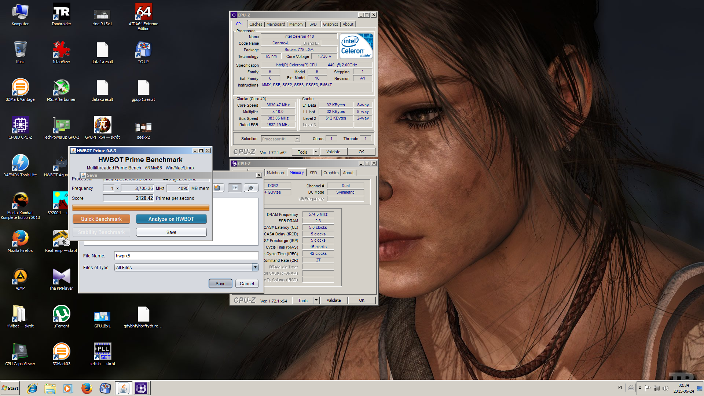Viewport: 704px width, 396px height.
Task: Expand the Tools arrow in upper CPU-Z window
Action: click(316, 151)
